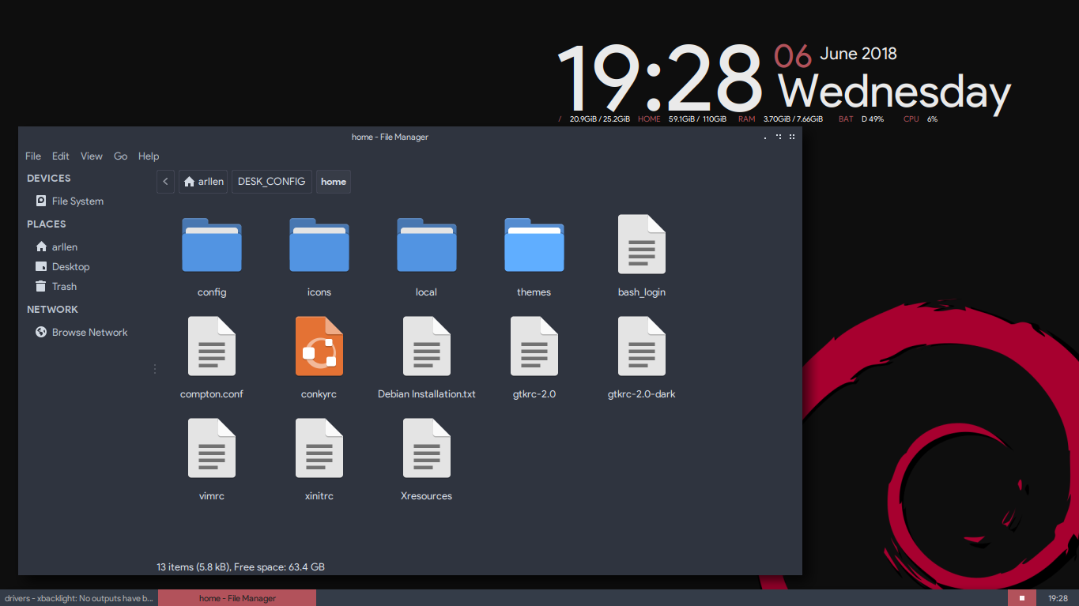Open the icons folder
This screenshot has width=1079, height=606.
319,245
